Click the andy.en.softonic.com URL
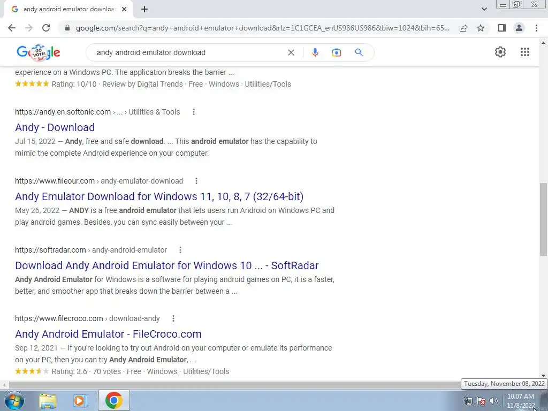Screen dimensions: 548x411 [63, 112]
